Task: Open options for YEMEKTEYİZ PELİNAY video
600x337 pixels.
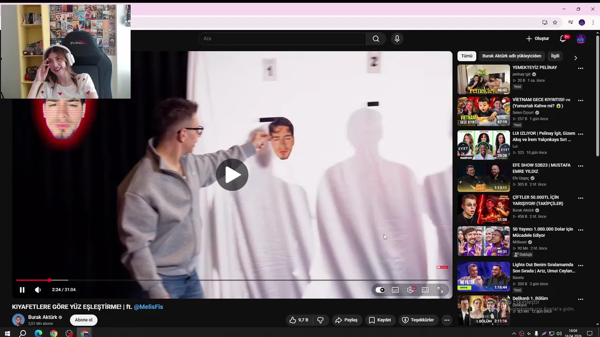Action: [580, 68]
